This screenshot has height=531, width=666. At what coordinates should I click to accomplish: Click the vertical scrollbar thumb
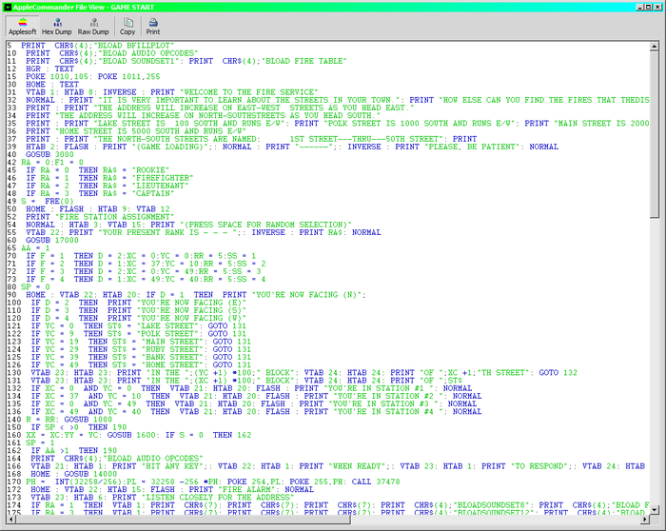(656, 133)
